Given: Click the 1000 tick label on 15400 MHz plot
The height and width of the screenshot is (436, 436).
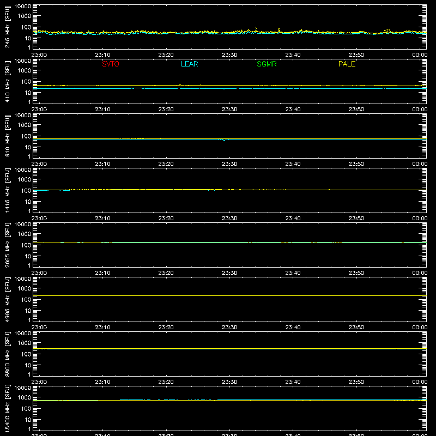Looking at the screenshot, I should coord(25,397).
